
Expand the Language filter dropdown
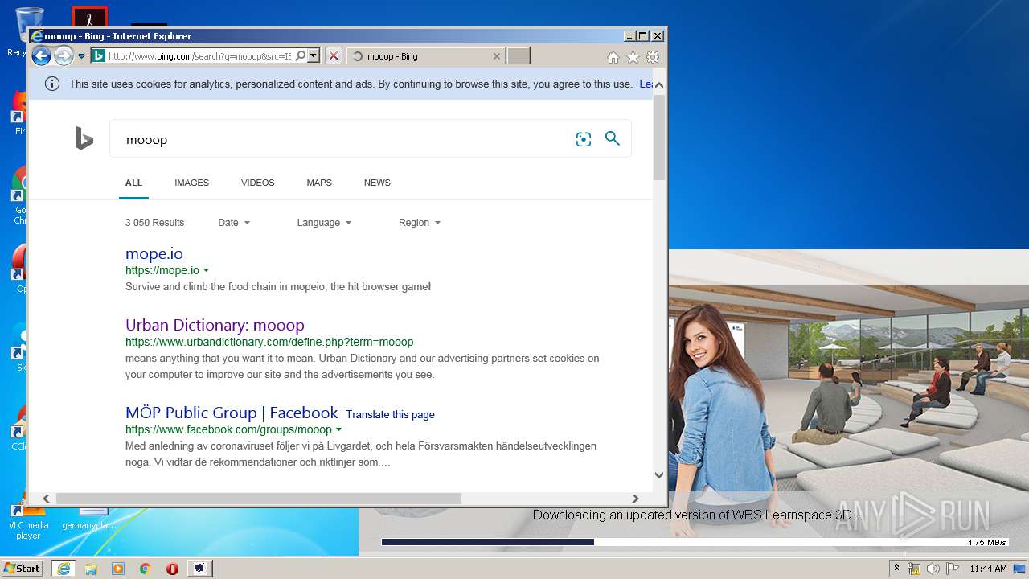point(324,223)
